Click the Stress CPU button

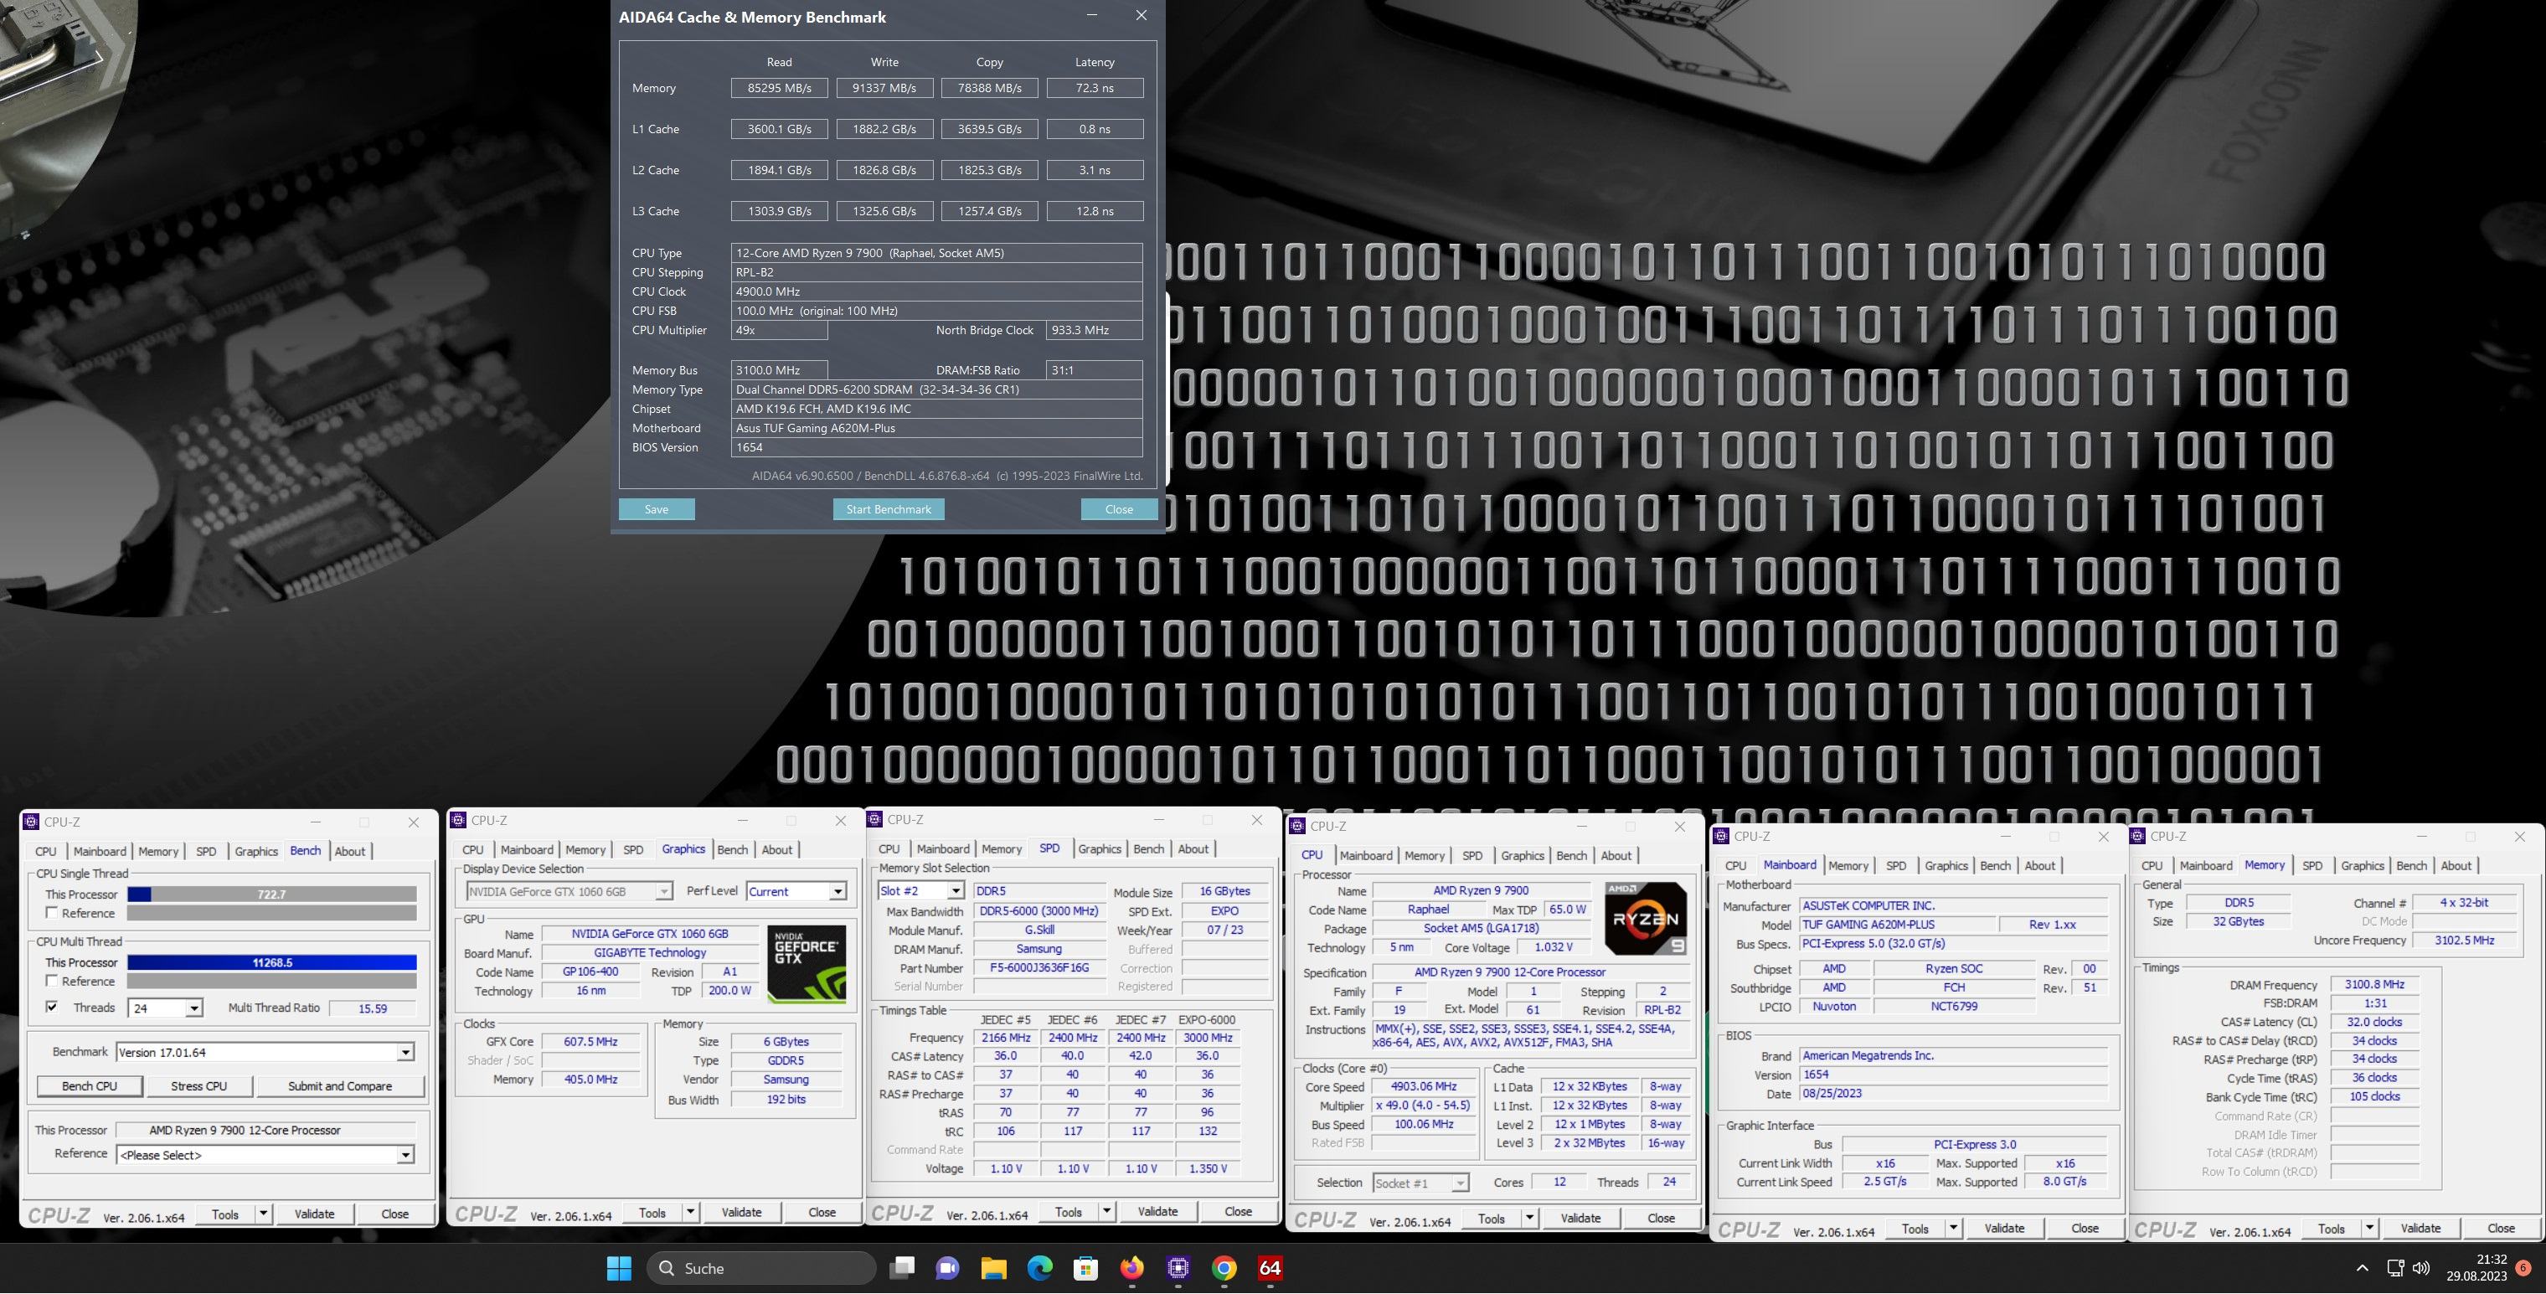point(198,1085)
